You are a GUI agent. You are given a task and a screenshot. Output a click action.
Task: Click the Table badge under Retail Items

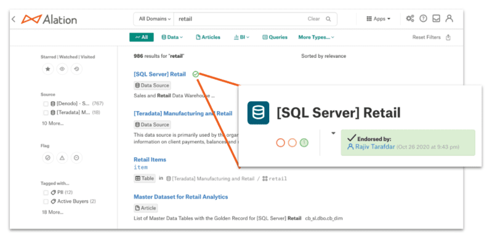145,178
